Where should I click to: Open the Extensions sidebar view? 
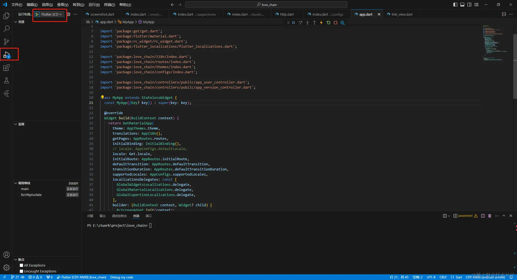(6, 68)
